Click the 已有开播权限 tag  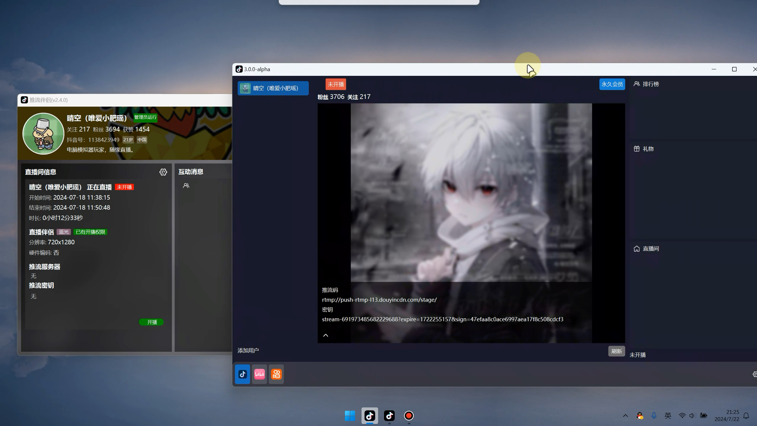pos(90,232)
